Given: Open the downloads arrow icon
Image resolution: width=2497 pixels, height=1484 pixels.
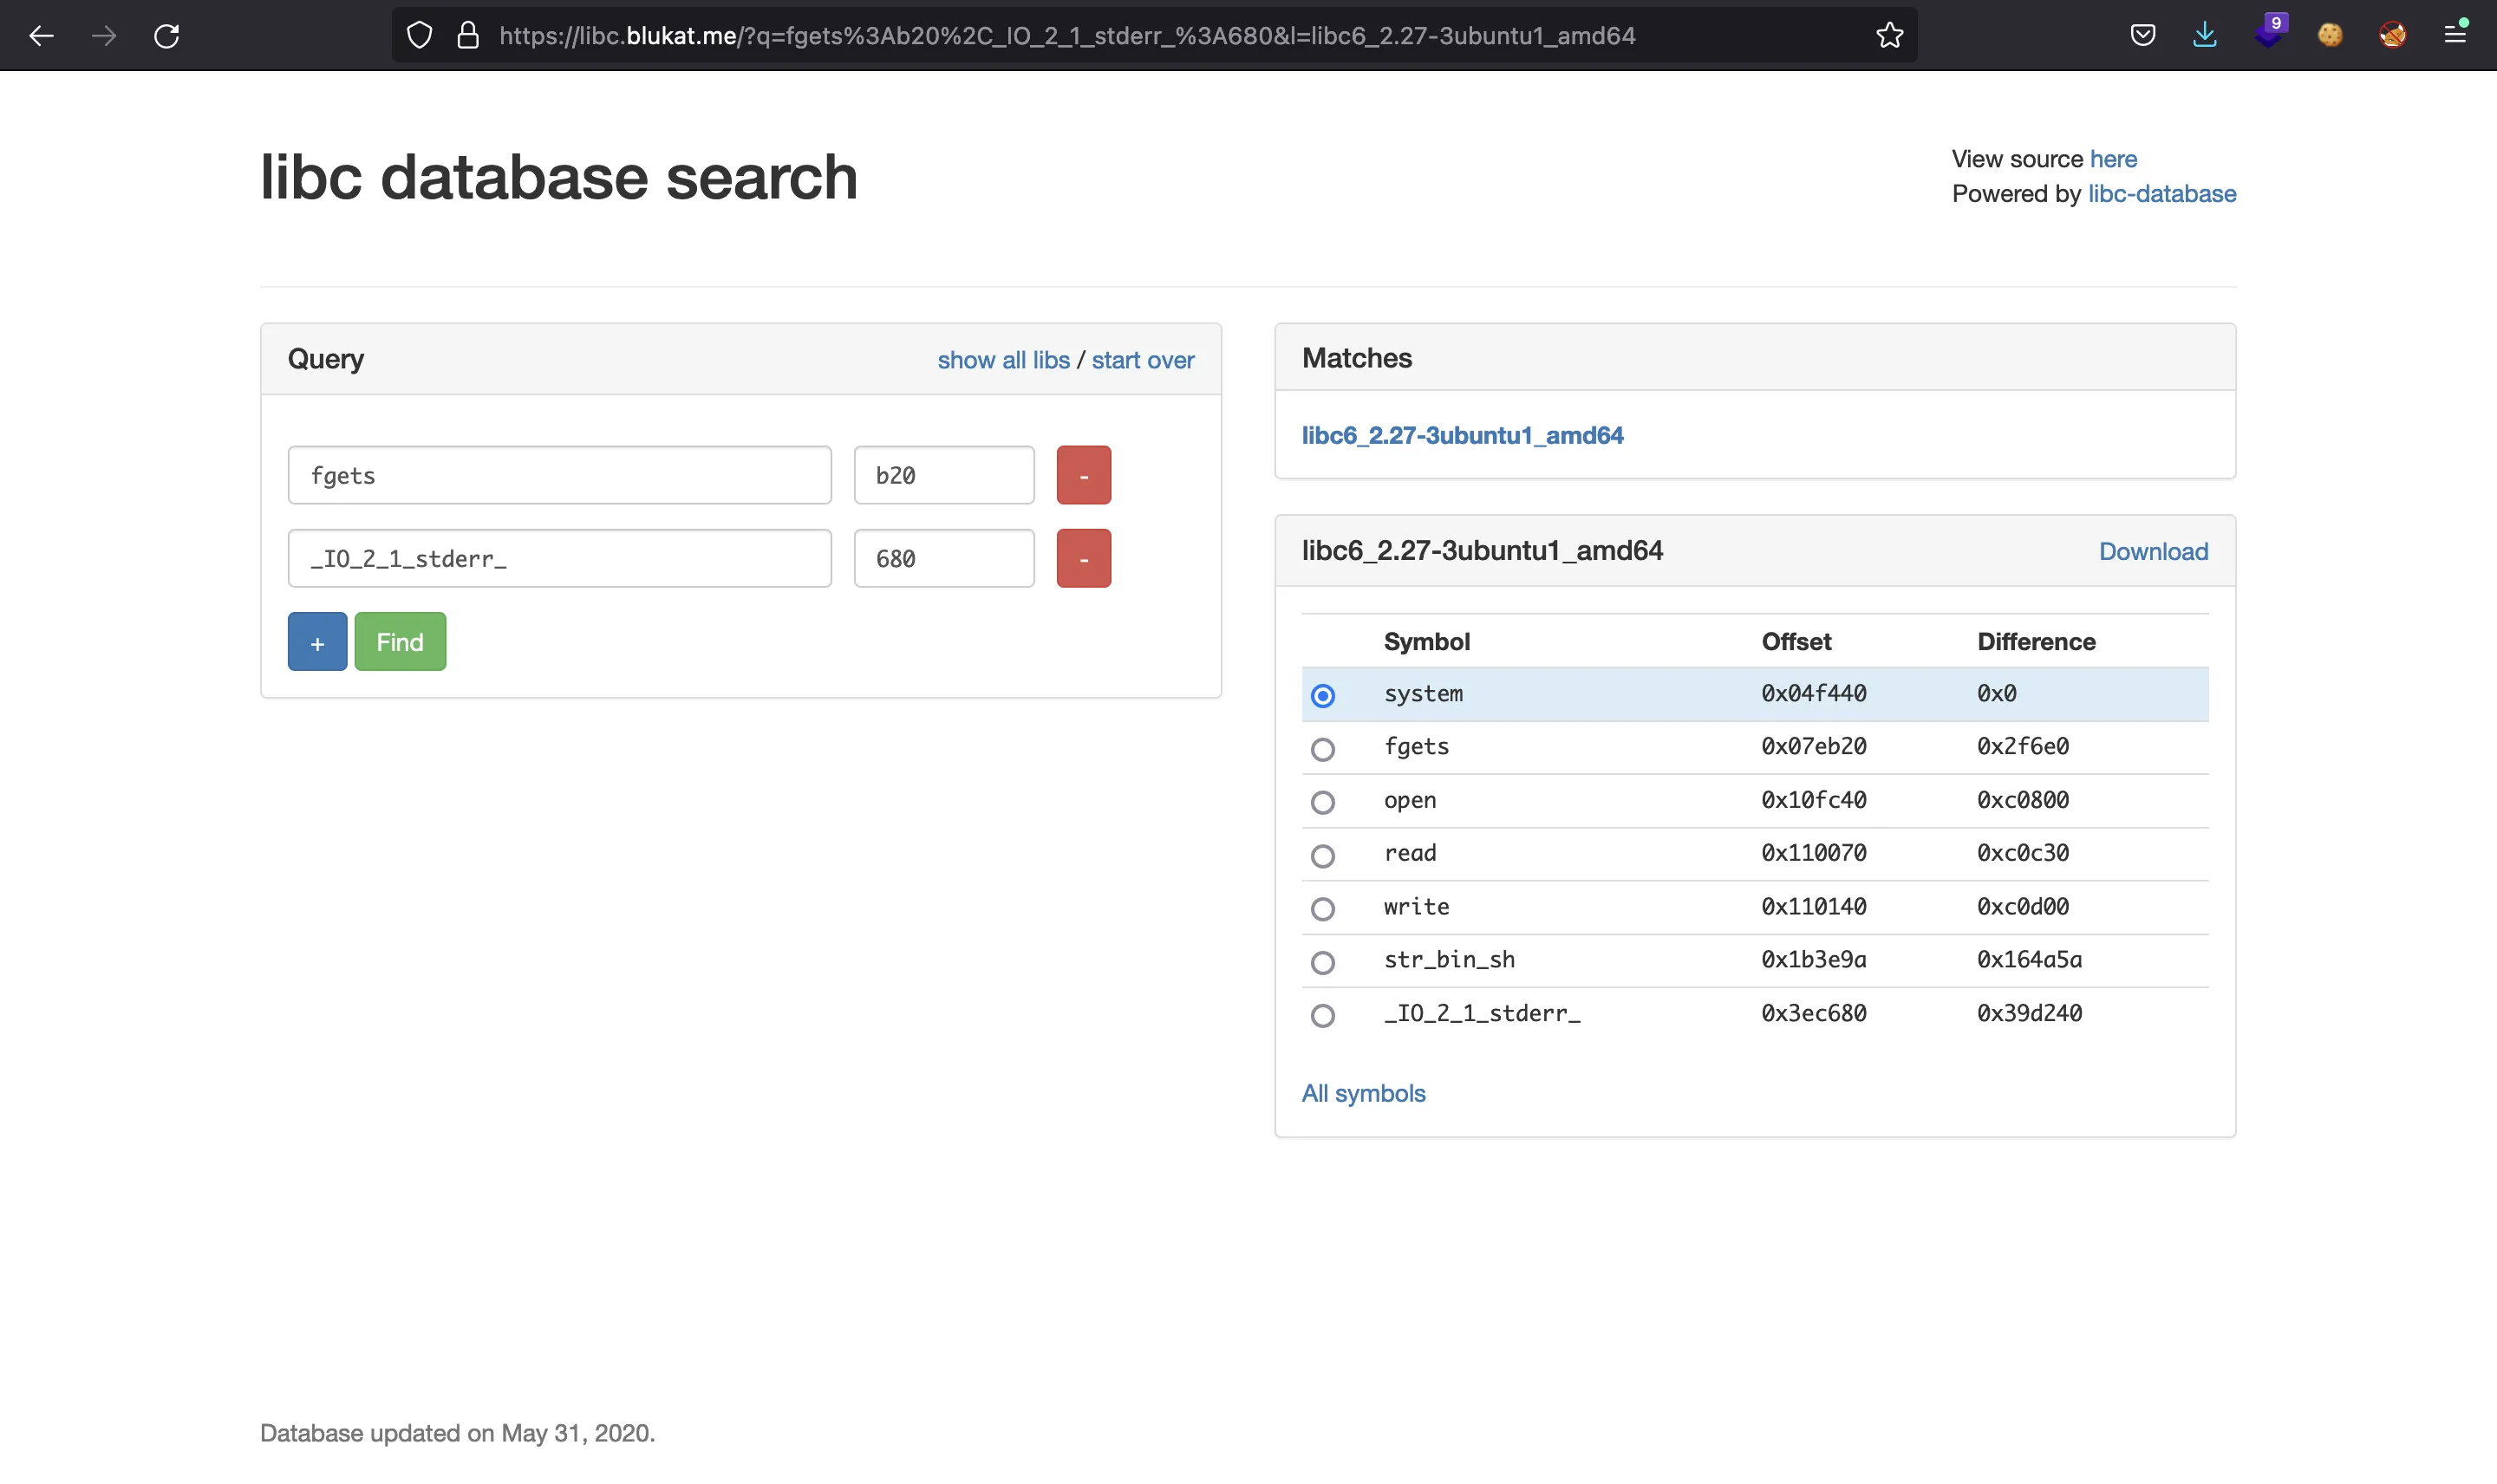Looking at the screenshot, I should point(2204,36).
